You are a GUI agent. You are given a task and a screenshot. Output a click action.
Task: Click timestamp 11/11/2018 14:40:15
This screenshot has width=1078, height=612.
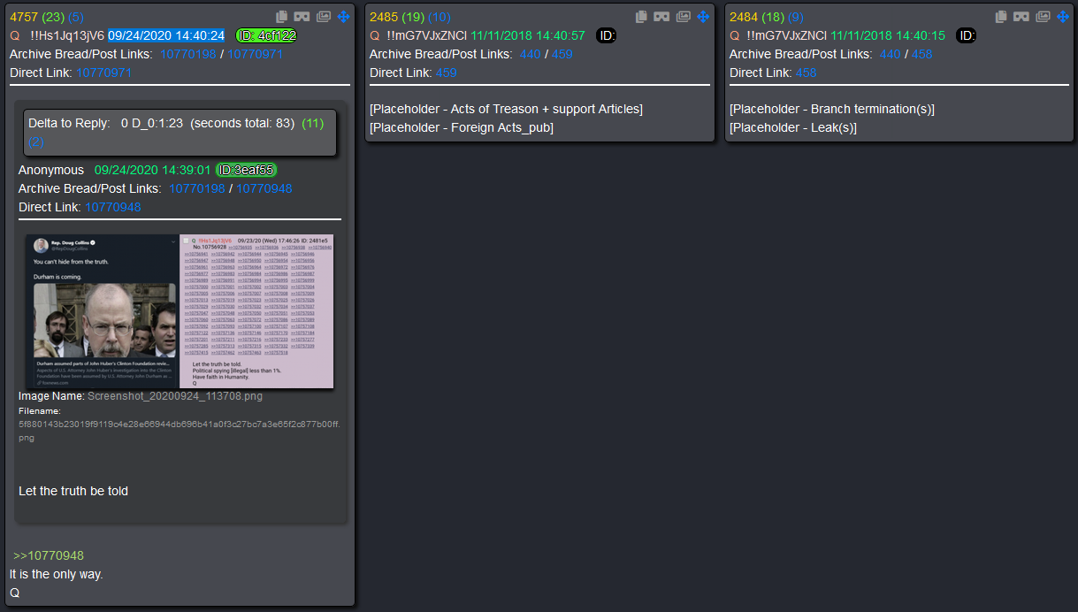tap(888, 35)
